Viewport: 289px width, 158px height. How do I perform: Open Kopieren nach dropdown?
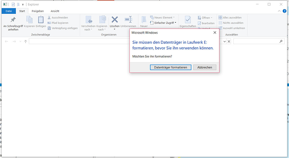click(102, 23)
